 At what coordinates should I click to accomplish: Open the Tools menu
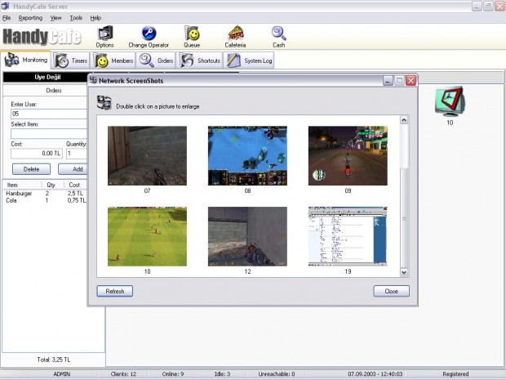click(76, 18)
